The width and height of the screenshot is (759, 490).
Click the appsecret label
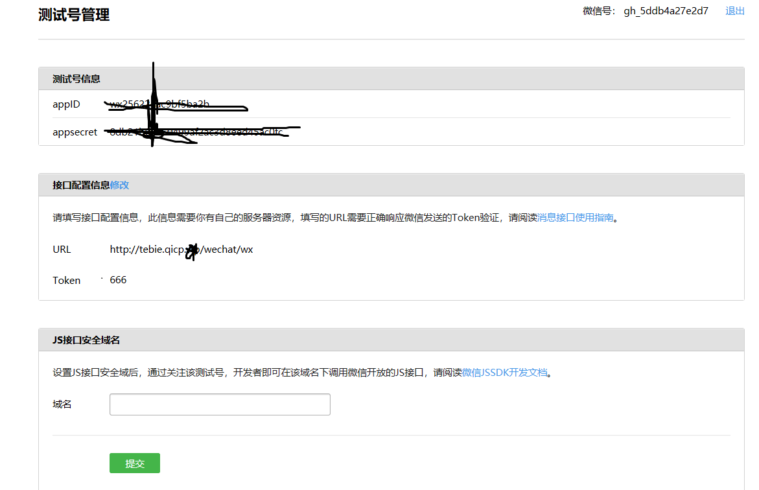75,132
